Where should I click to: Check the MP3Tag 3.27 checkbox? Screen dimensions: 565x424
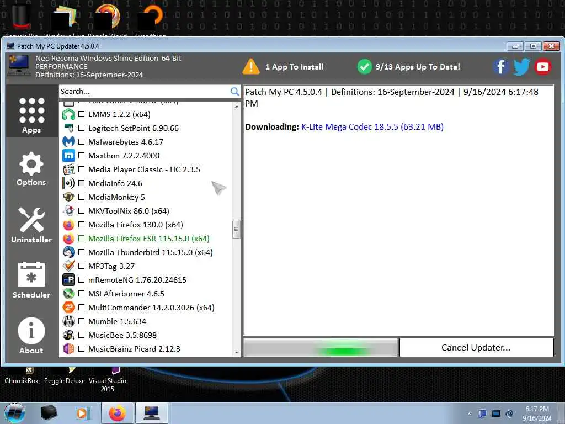[82, 266]
